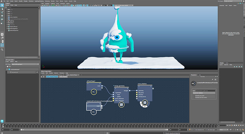Switch to the snow_shadowsShape graph tab

point(71,75)
